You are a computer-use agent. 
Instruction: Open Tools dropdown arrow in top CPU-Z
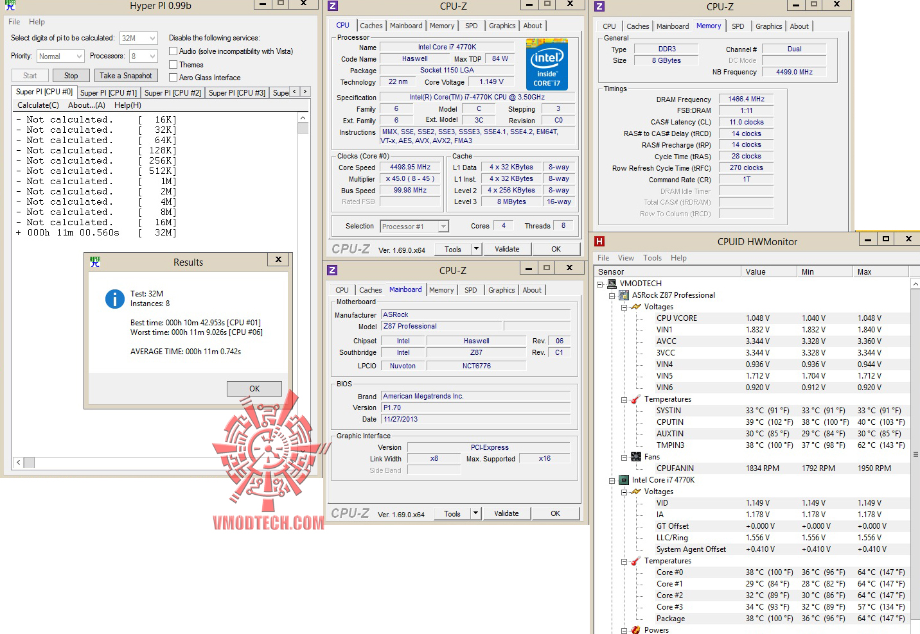[x=476, y=249]
